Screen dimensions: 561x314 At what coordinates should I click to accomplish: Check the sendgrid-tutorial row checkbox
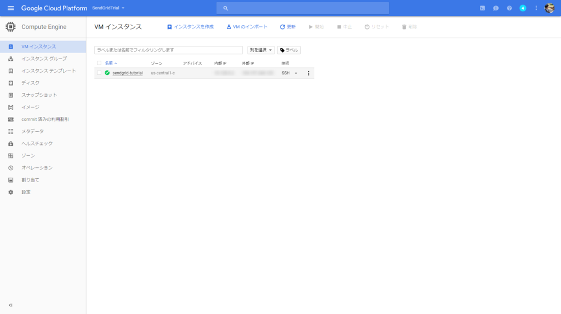coord(99,73)
